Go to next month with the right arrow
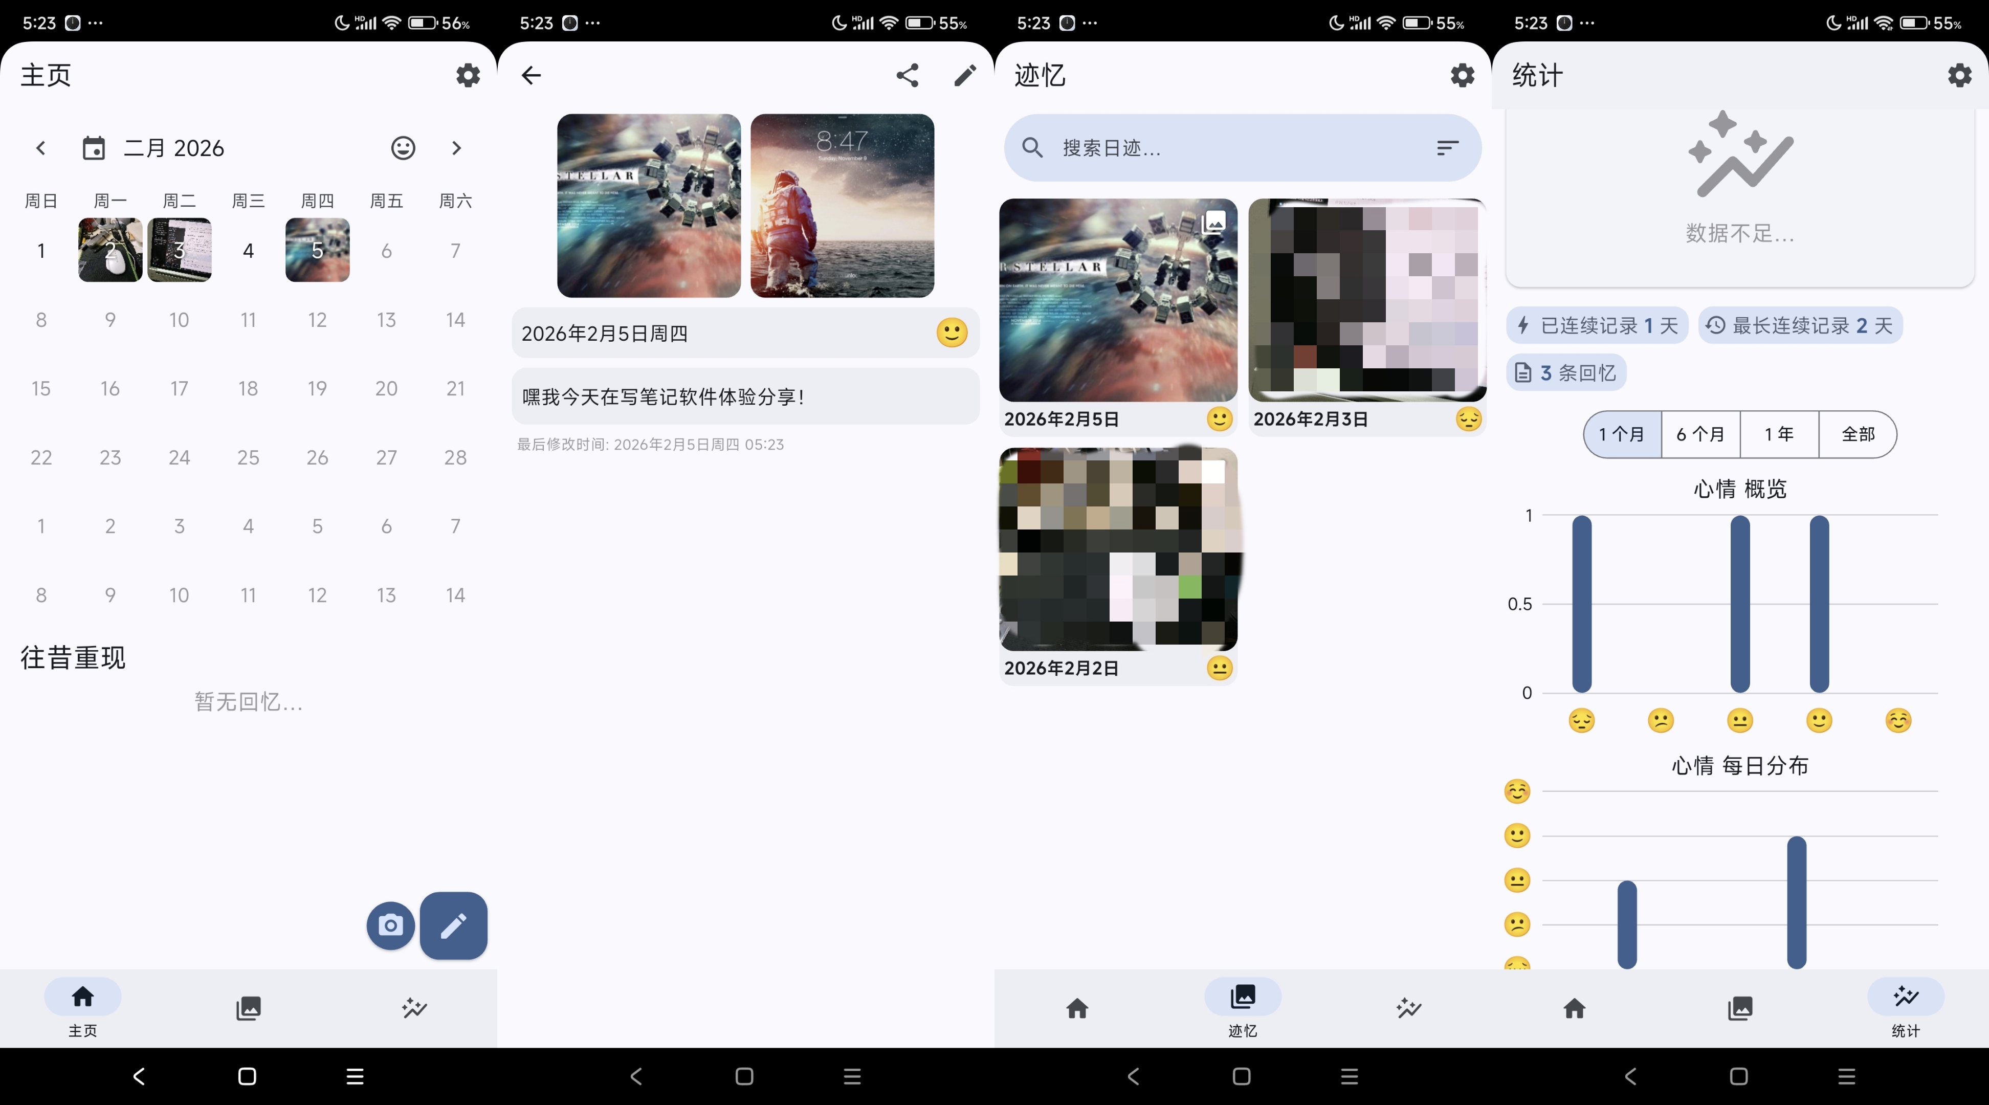This screenshot has width=1989, height=1105. 456,147
